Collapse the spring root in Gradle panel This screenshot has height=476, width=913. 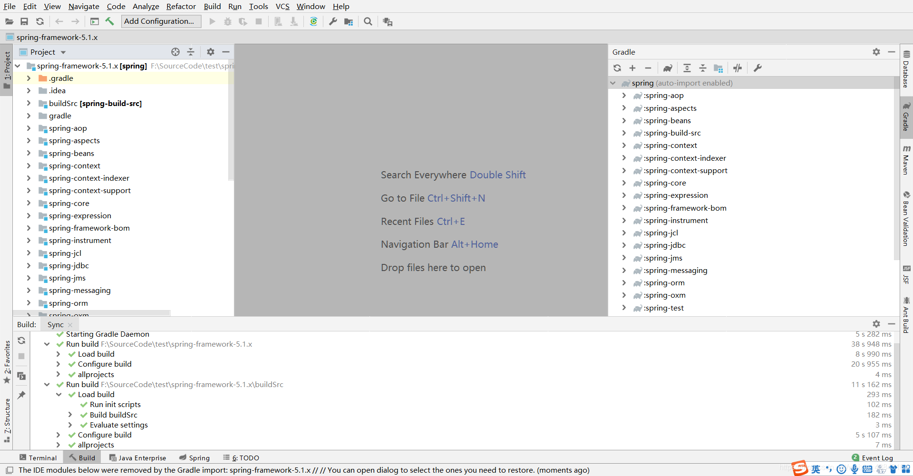(613, 83)
